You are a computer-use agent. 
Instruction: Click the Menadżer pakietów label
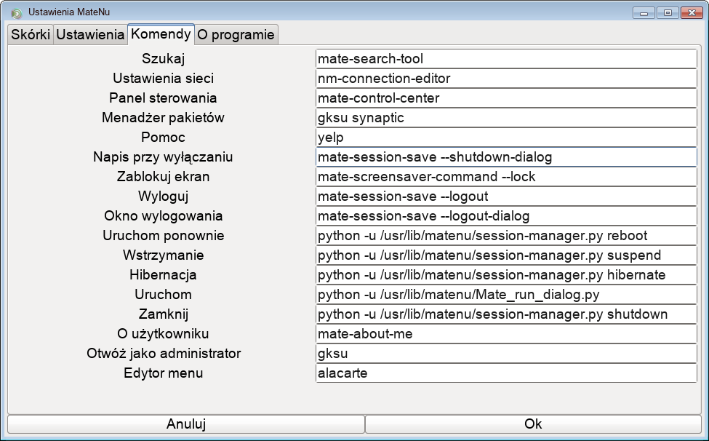163,118
